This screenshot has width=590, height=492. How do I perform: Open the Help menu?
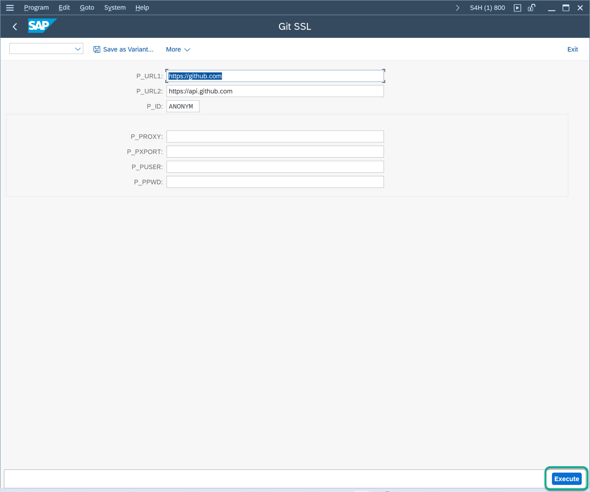pyautogui.click(x=142, y=8)
